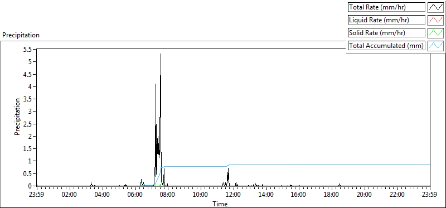Click the Precipitation chart title
This screenshot has width=446, height=208.
21,35
